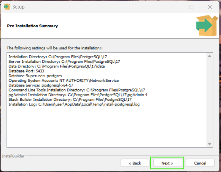Select the 'Database Port: 5433' line
The height and width of the screenshot is (172, 221).
(x=26, y=71)
